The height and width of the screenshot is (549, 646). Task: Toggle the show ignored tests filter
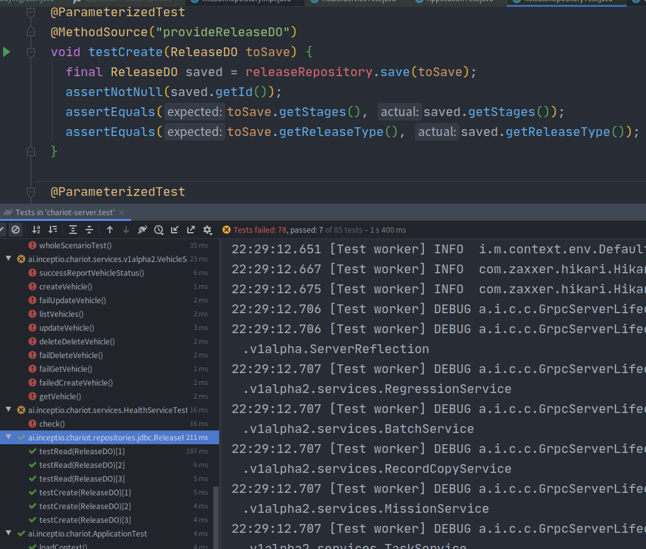coord(16,230)
